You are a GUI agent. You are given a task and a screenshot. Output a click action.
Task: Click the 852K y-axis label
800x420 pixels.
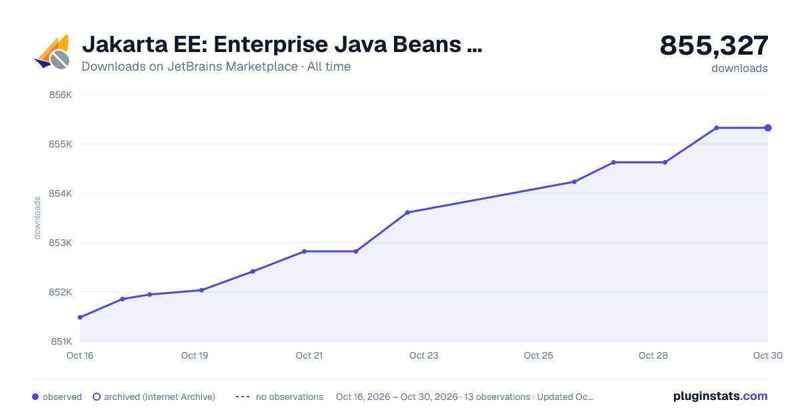(60, 292)
